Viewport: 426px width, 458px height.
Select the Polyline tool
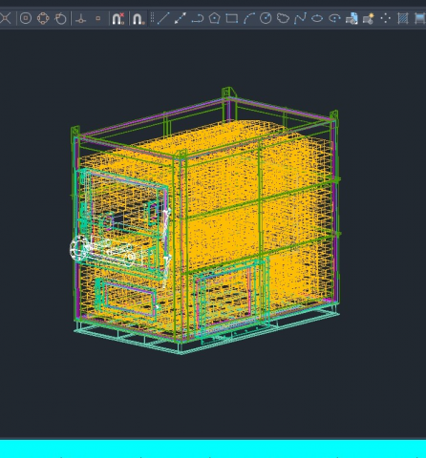pyautogui.click(x=198, y=18)
